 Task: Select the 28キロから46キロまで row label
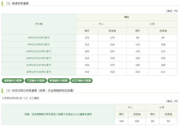pyautogui.click(x=39, y=72)
